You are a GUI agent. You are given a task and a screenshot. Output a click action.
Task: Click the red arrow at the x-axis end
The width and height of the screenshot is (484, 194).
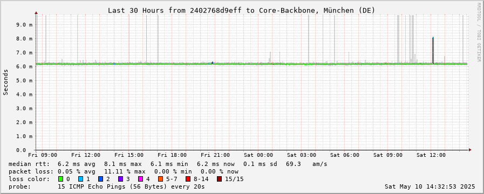[470, 150]
